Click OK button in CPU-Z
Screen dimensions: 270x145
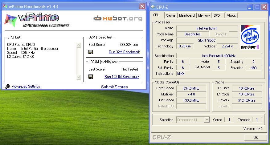256,137
